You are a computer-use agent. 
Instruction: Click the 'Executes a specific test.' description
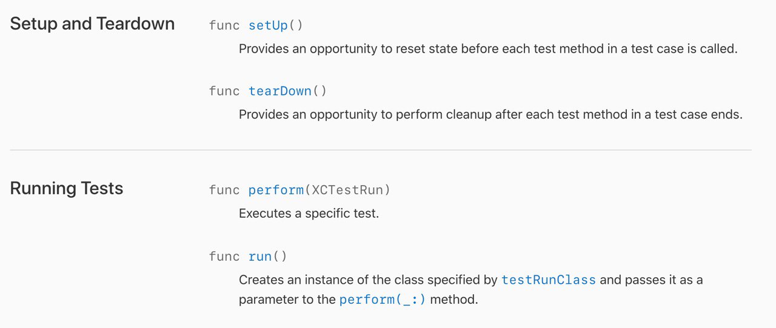pos(309,214)
